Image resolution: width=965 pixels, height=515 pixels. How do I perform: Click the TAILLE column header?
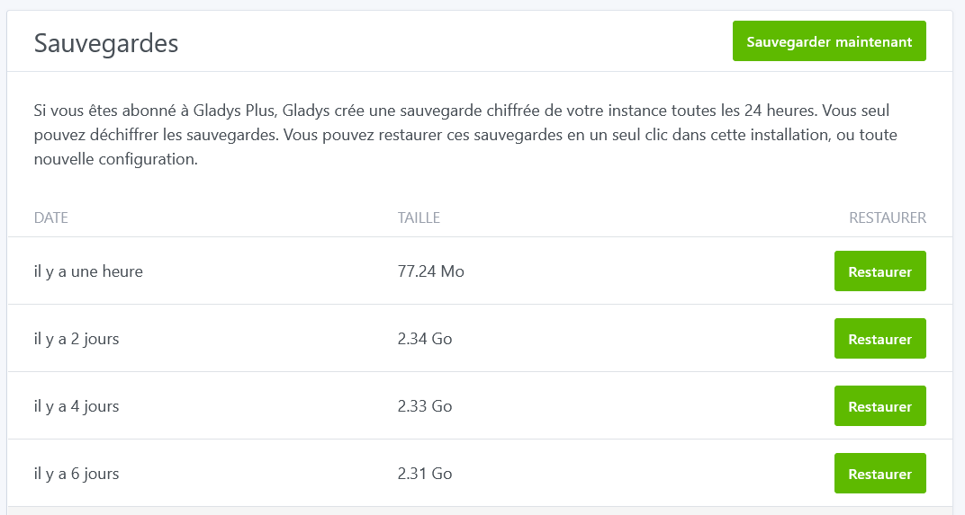pos(419,218)
